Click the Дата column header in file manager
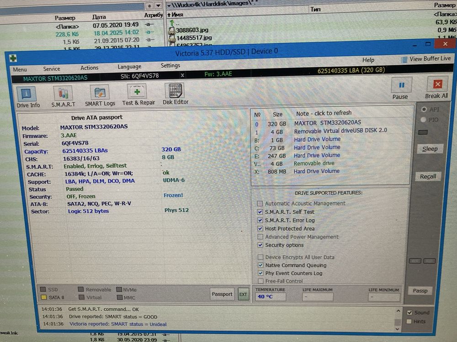 [x=99, y=17]
